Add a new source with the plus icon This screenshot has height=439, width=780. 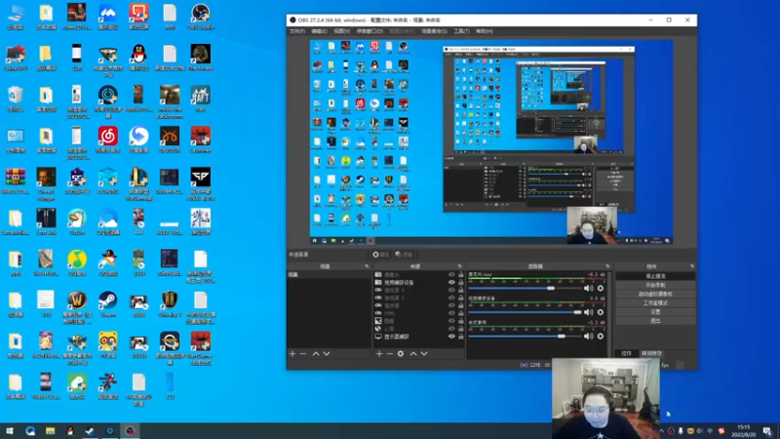379,353
